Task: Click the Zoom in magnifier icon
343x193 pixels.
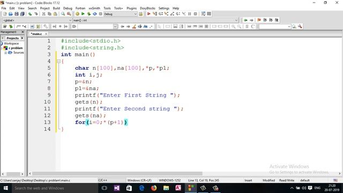Action: coord(234,26)
